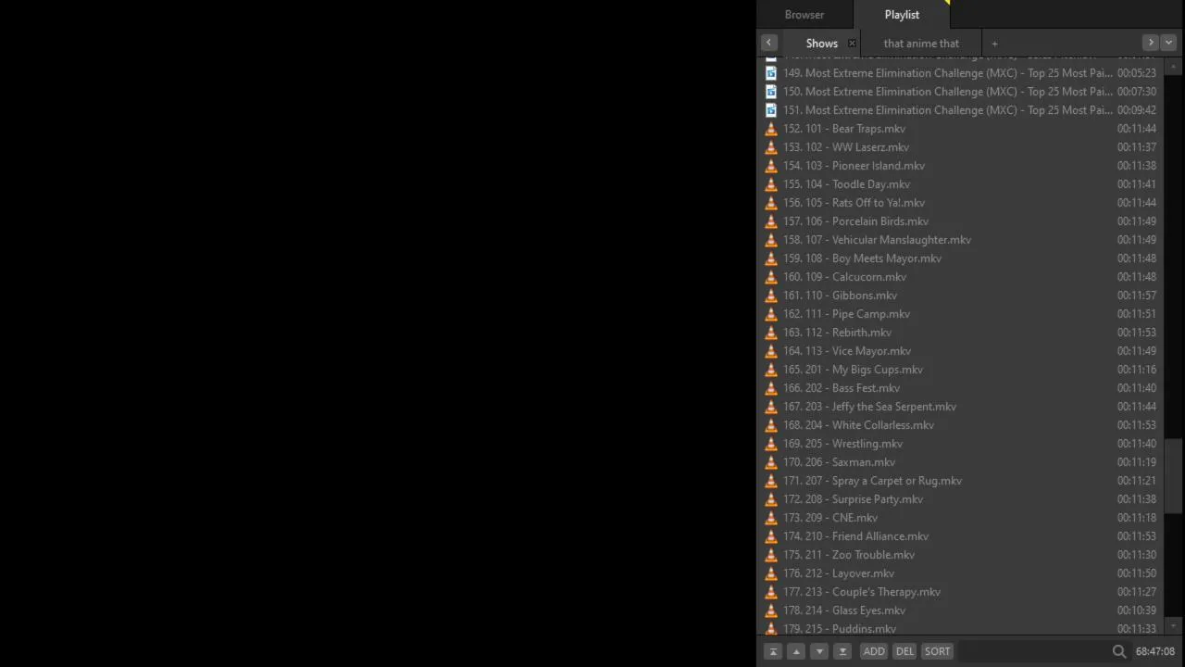The height and width of the screenshot is (667, 1185).
Task: Click the search magnifier icon
Action: (1119, 651)
